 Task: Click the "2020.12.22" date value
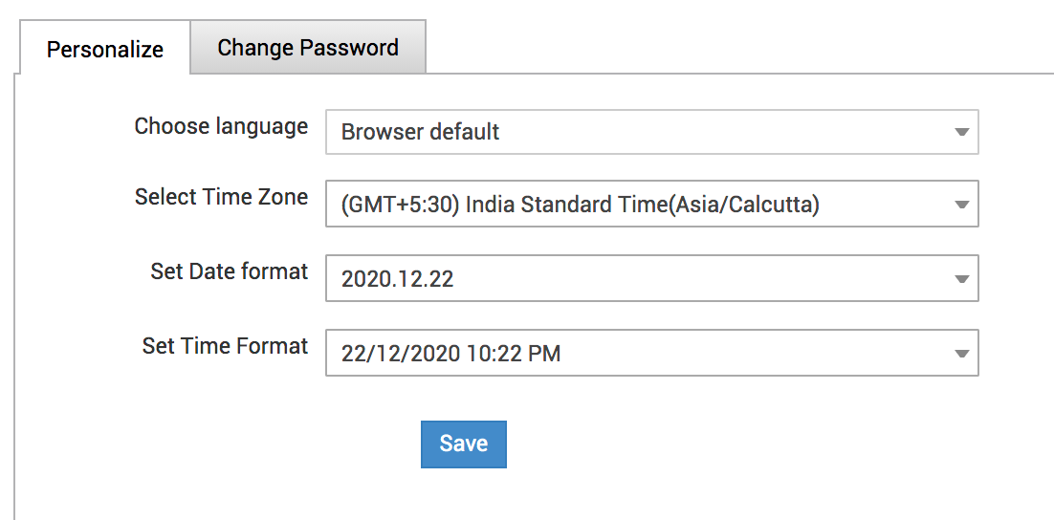[x=397, y=279]
